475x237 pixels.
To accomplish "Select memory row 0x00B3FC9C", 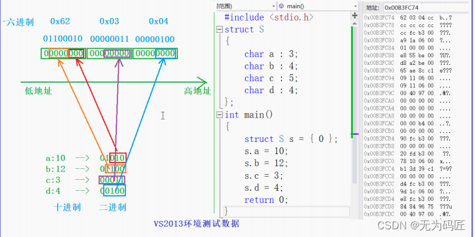I will coord(408,93).
